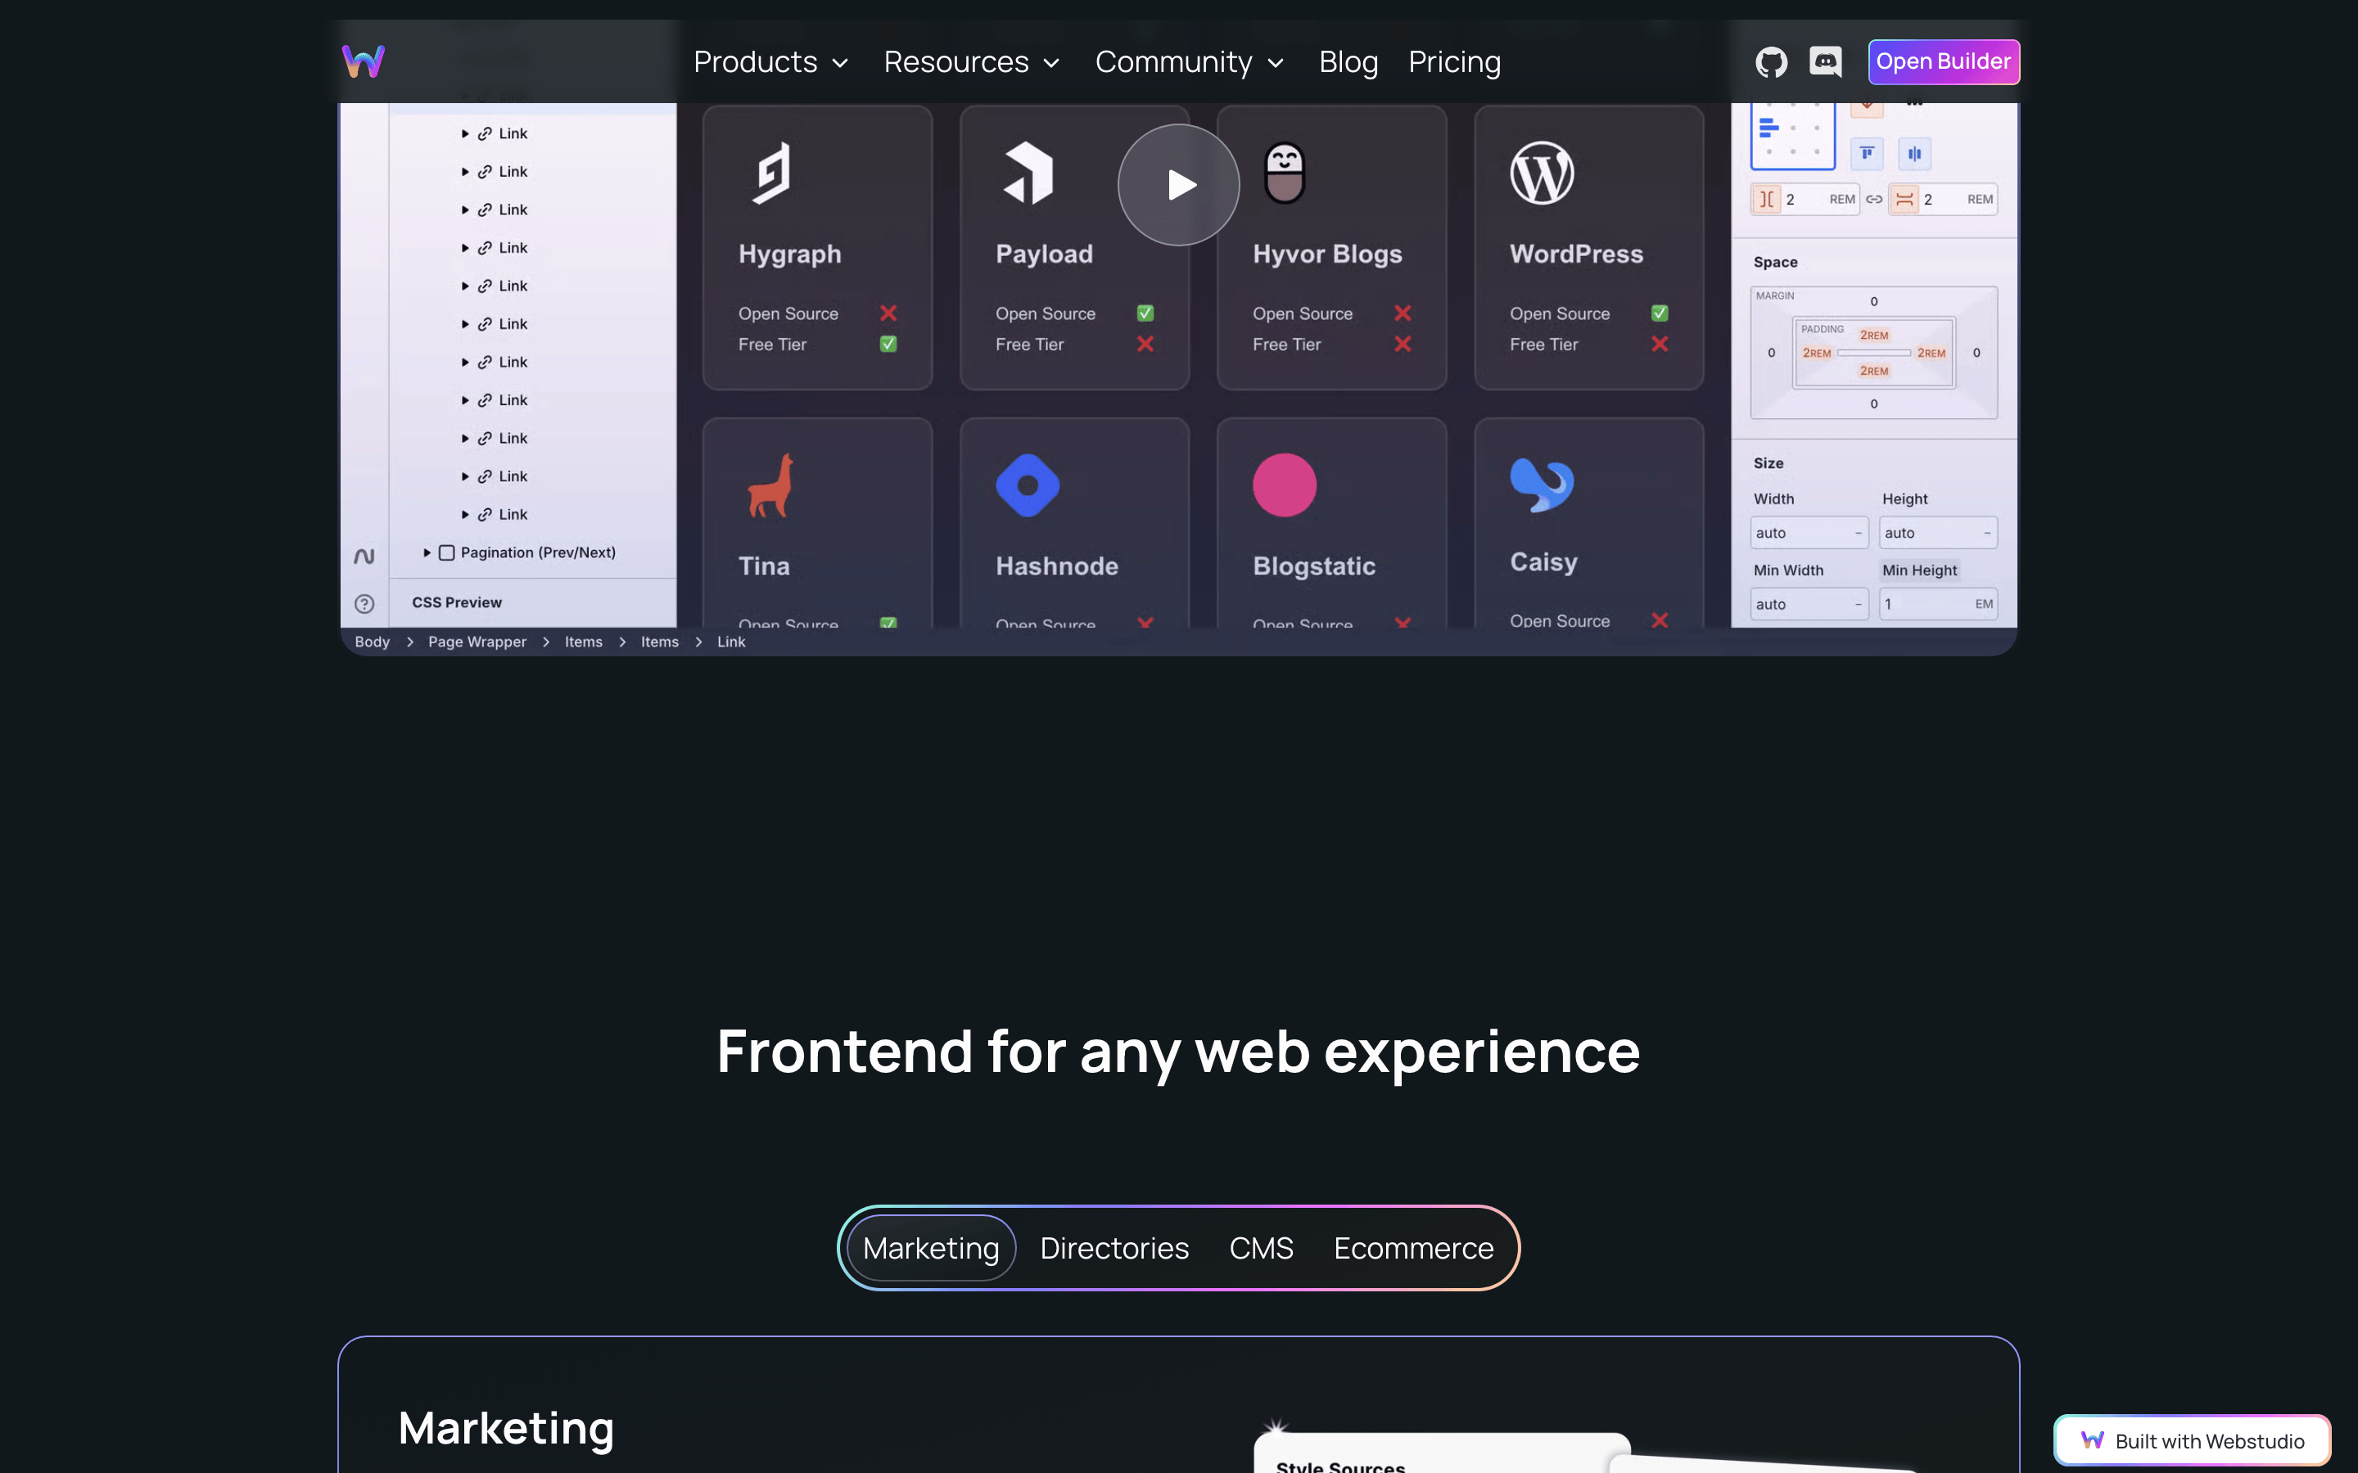Click the align-top icon in style panel

[x=1867, y=153]
